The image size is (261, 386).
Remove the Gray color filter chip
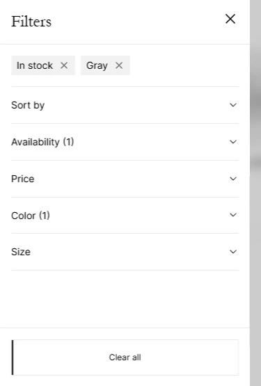119,65
